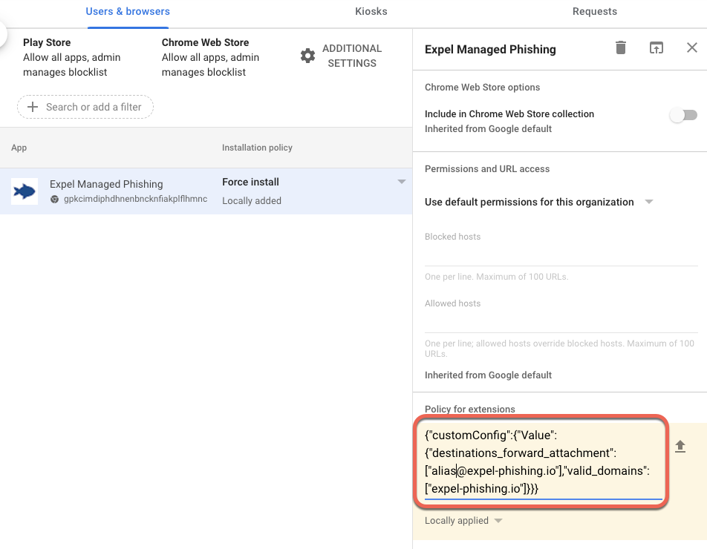707x549 pixels.
Task: Close the Expel Managed Phishing panel
Action: coord(691,47)
